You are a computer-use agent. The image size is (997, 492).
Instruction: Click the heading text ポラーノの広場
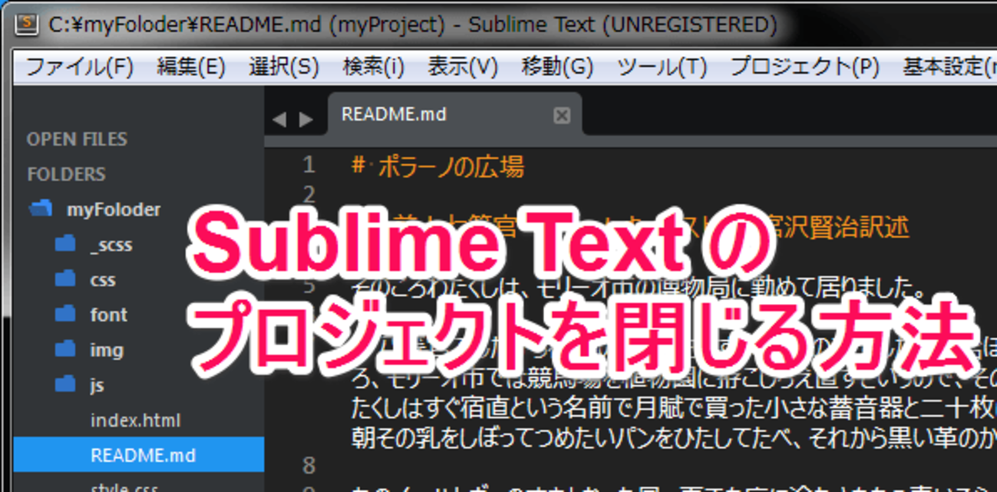coord(451,166)
